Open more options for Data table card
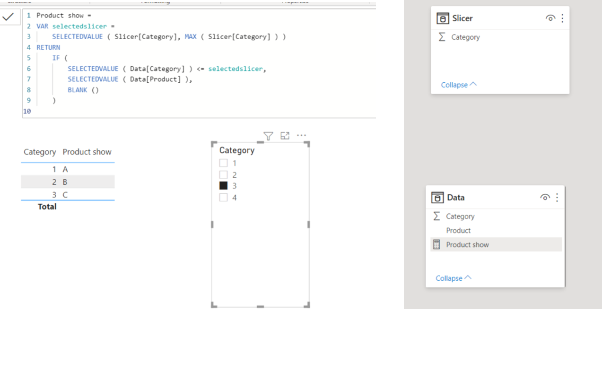The height and width of the screenshot is (381, 602). 557,197
